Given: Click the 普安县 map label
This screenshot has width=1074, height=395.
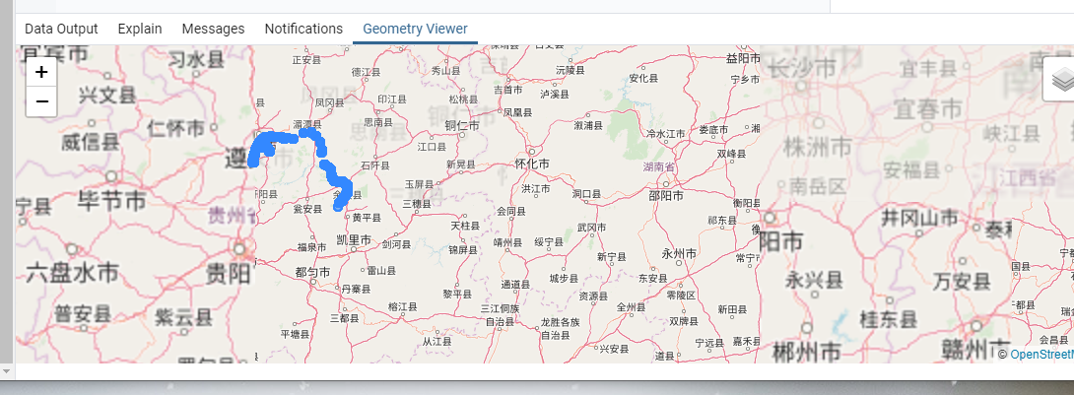Looking at the screenshot, I should [83, 314].
